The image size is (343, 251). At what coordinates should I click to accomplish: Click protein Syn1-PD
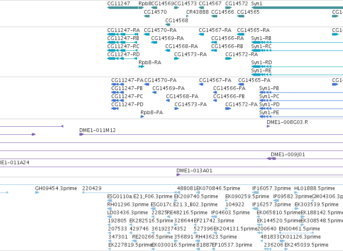[270, 105]
